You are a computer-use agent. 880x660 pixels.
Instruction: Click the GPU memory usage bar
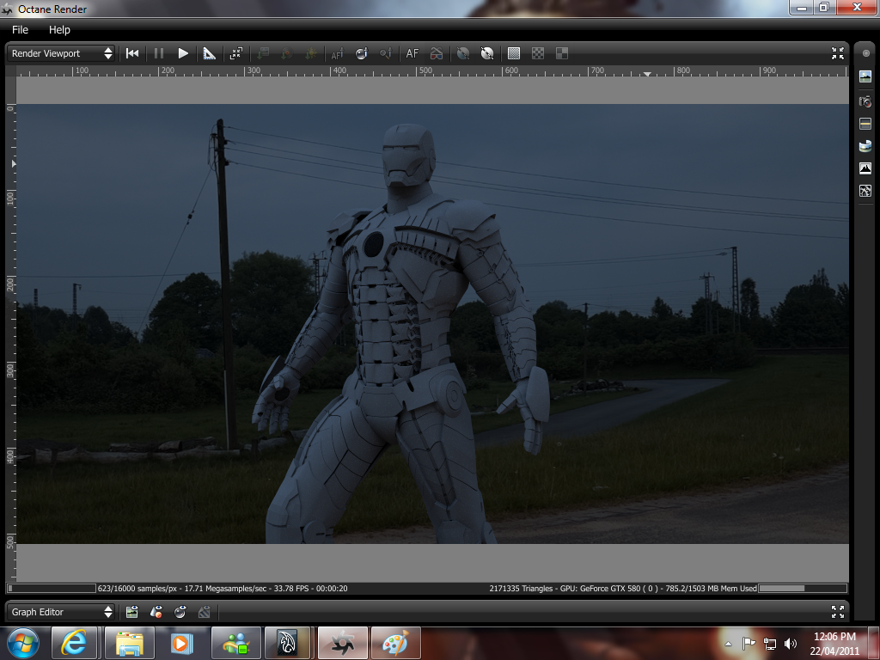(803, 588)
